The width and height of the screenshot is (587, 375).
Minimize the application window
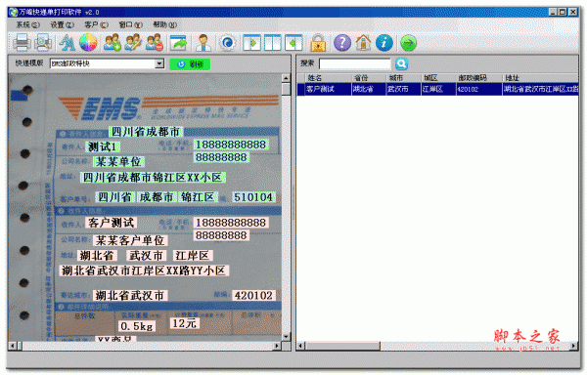[x=554, y=12]
